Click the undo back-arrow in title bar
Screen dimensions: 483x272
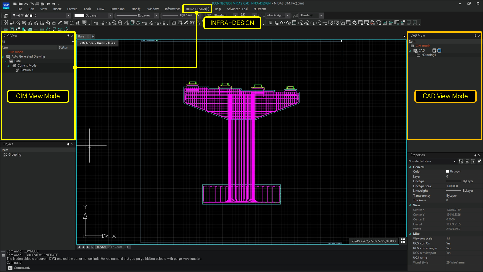(x=48, y=4)
